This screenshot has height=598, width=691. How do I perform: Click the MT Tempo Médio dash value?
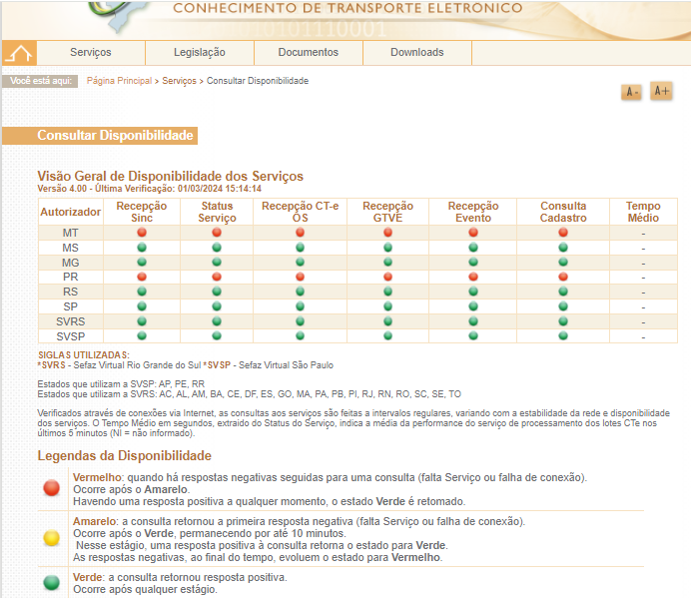pos(643,234)
